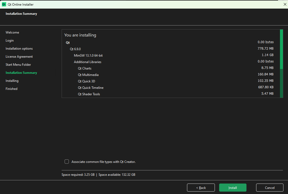Click the Qt Online Installer window title
288x194 pixels.
click(21, 4)
